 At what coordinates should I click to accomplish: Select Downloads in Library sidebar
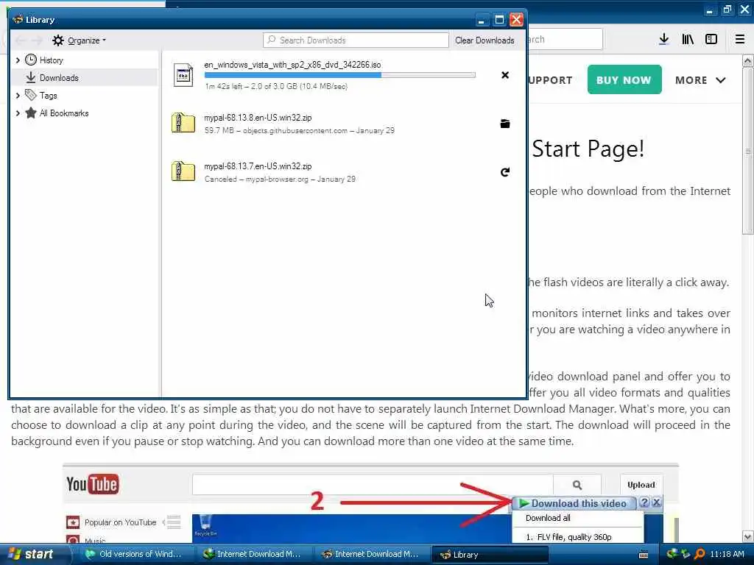(x=59, y=78)
